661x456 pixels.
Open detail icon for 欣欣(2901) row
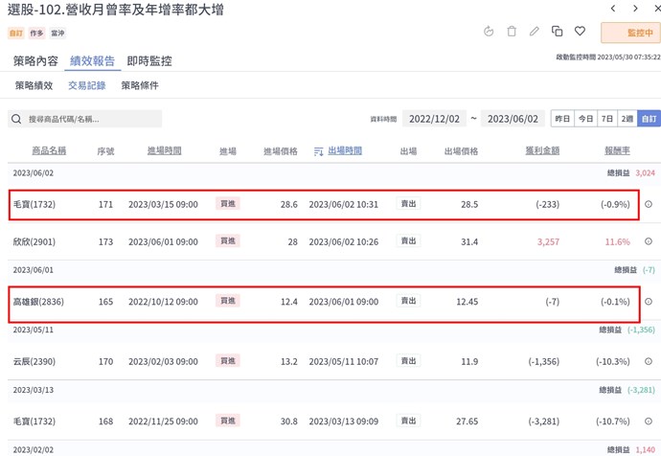(649, 241)
